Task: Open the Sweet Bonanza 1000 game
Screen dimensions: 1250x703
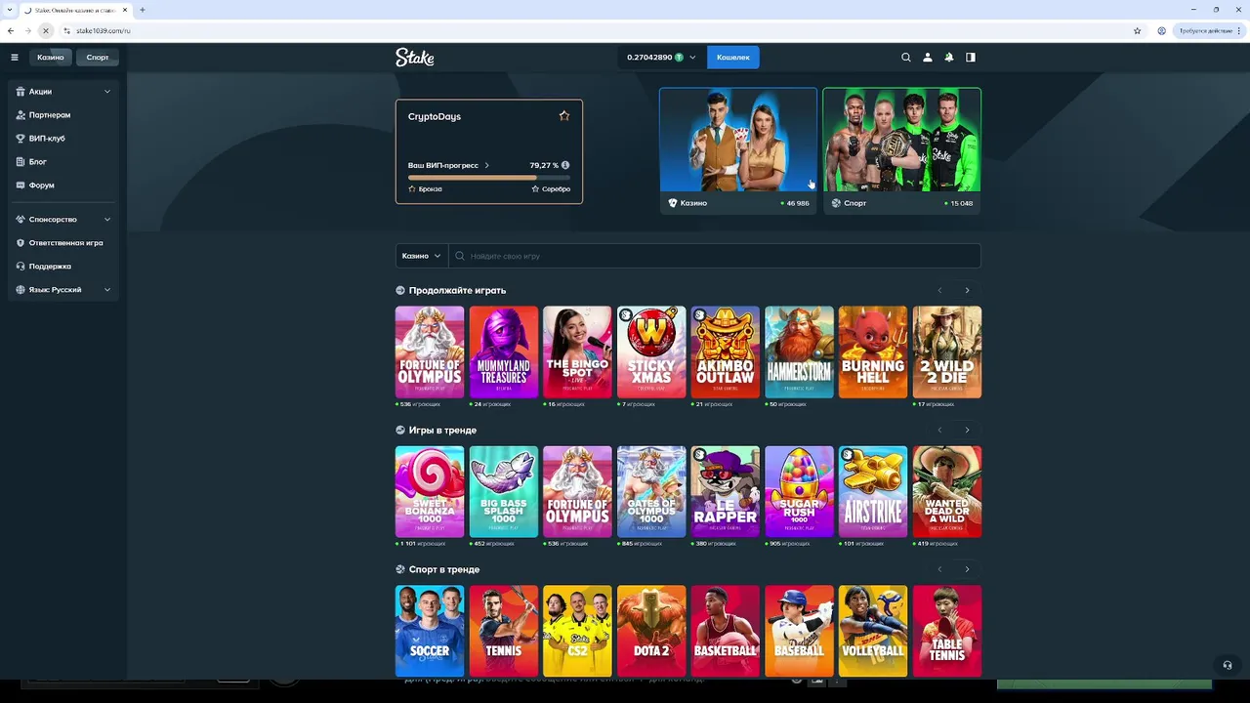Action: click(x=430, y=492)
